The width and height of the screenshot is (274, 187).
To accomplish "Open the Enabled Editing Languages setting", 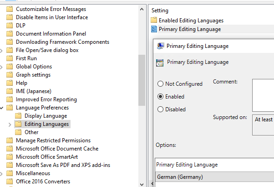I will coord(191,21).
